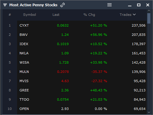Click trades count 237,506
This screenshot has width=153, height=115.
(x=139, y=25)
